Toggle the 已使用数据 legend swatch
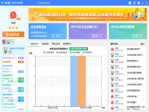149x112 pixels. (x=44, y=52)
